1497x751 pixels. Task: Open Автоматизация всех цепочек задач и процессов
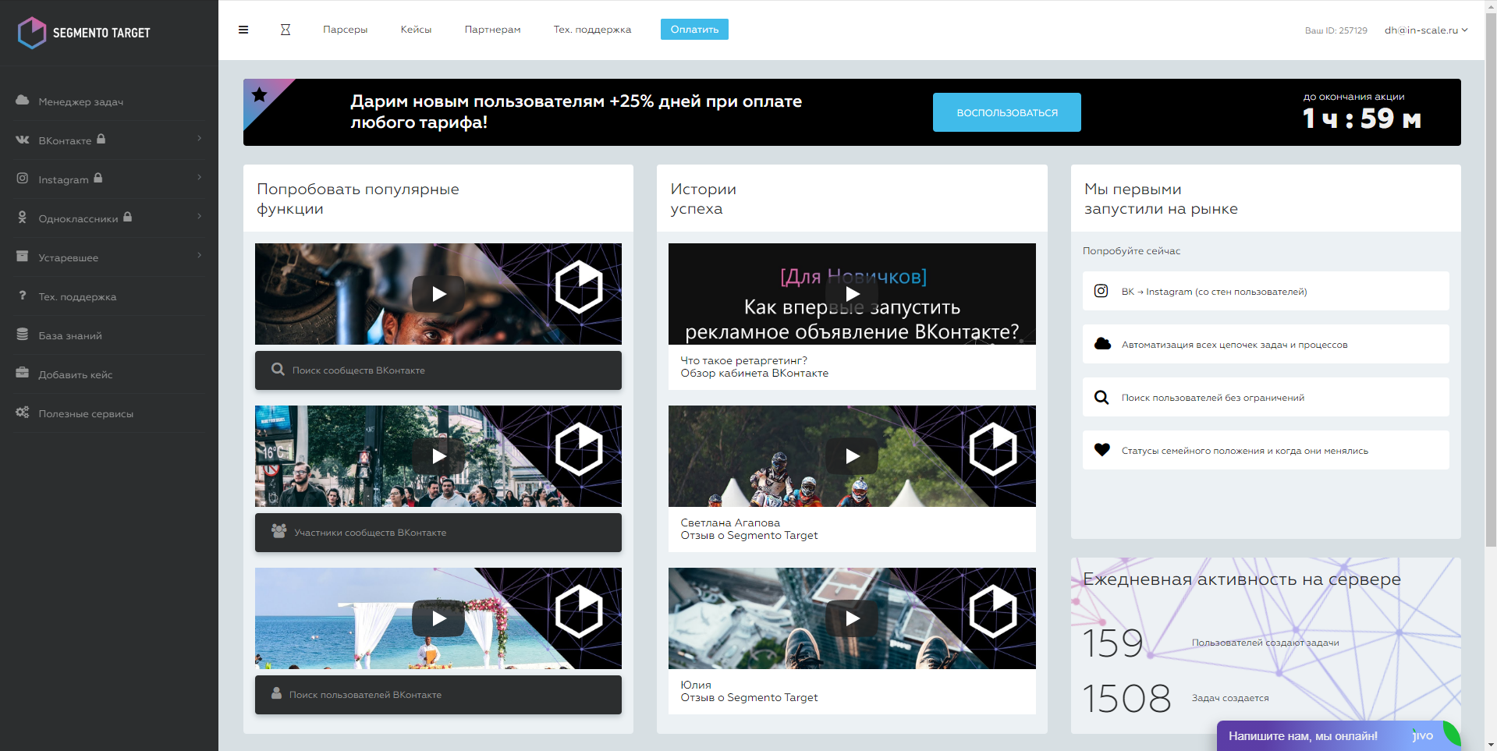coord(1265,344)
